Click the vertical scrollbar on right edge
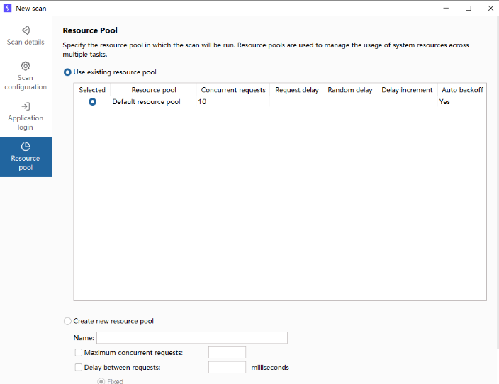 tap(498, 181)
